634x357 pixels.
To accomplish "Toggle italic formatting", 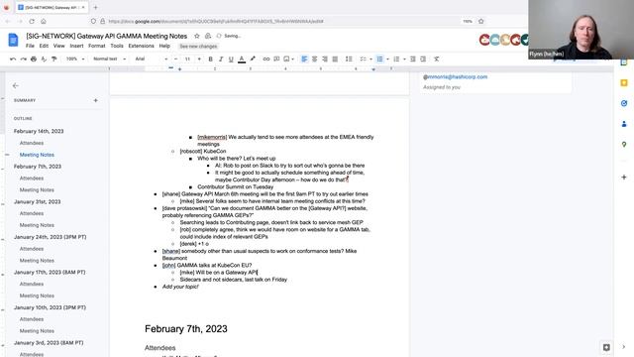I will click(221, 59).
